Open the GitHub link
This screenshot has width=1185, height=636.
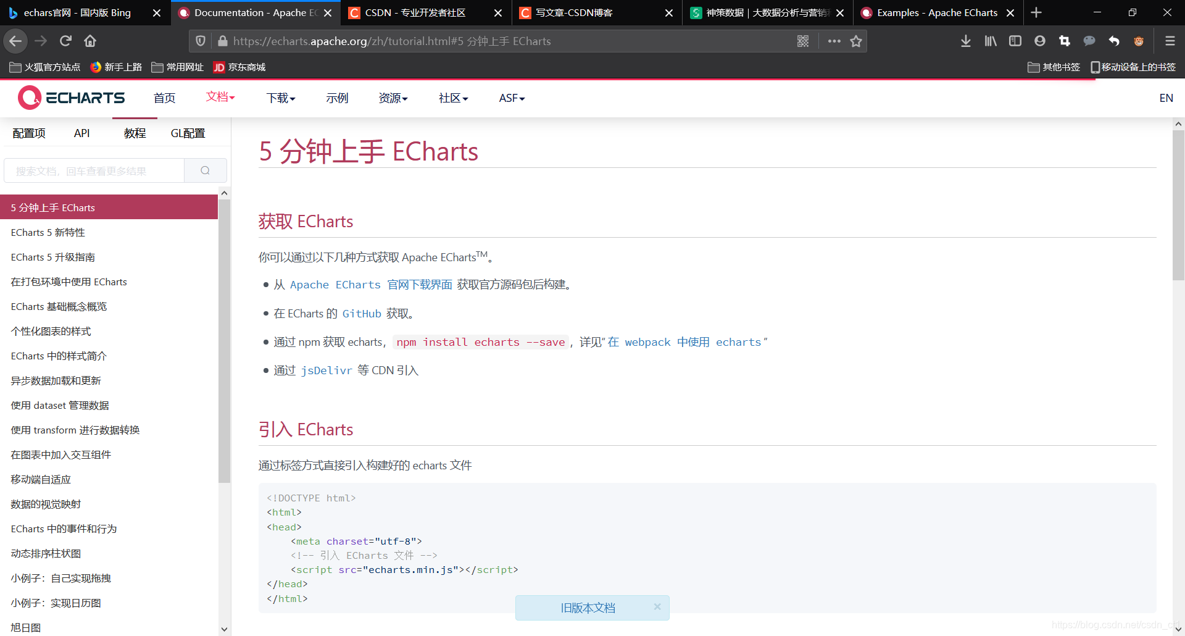click(x=362, y=314)
